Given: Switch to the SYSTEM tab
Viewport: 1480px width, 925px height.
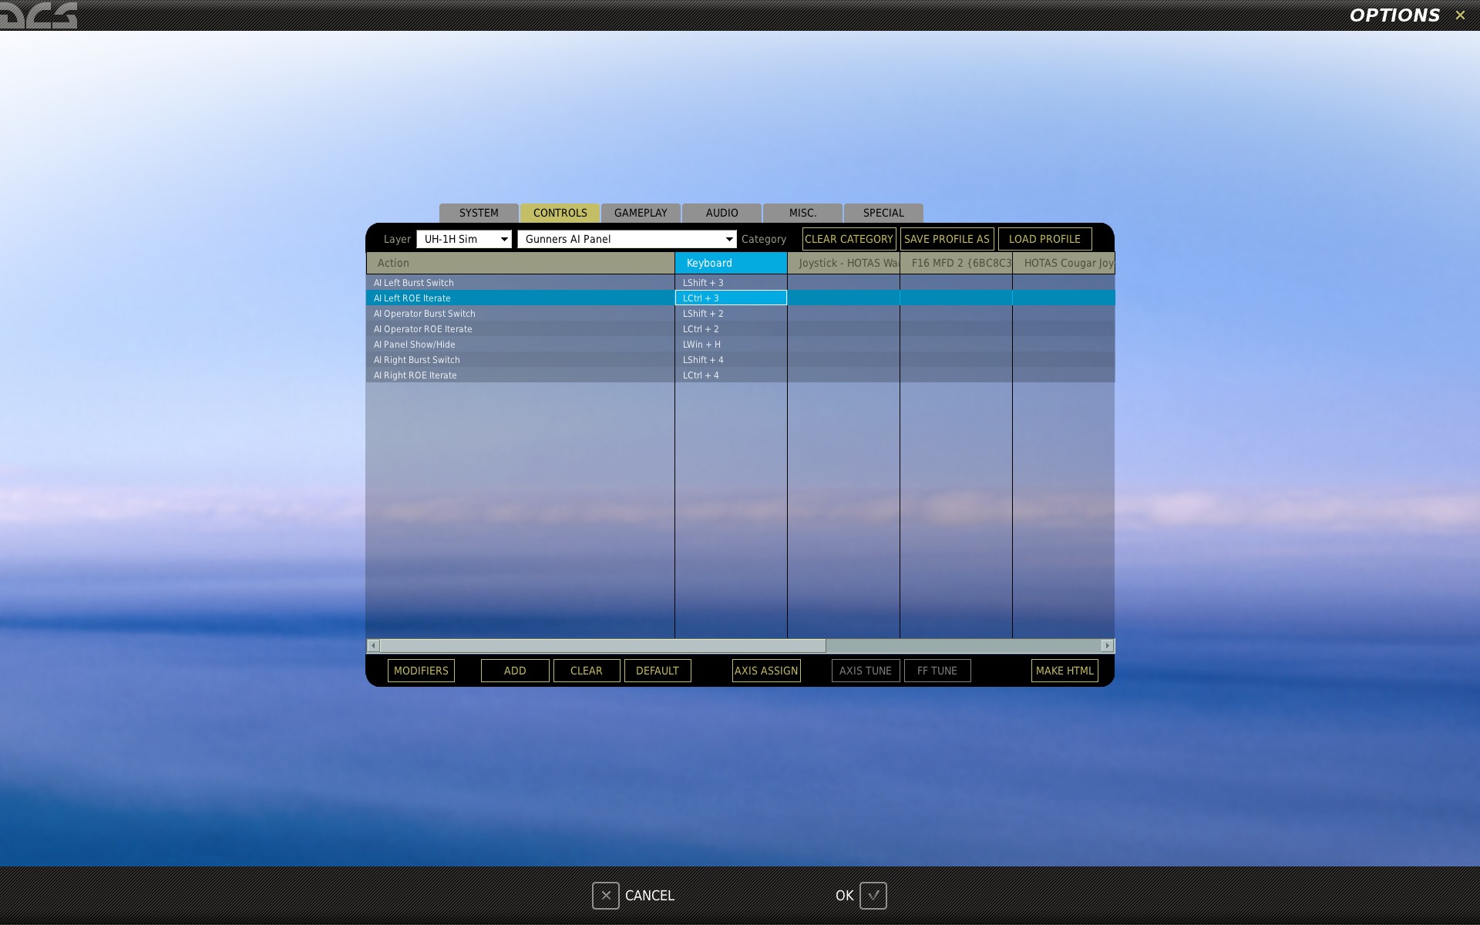Looking at the screenshot, I should click(479, 213).
